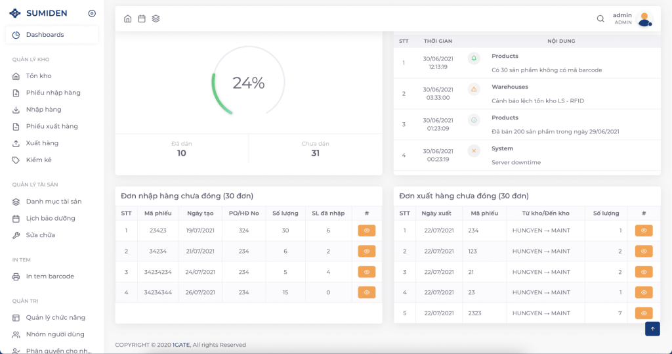Click the orange warning icon for Warehouses
The height and width of the screenshot is (354, 672).
tap(474, 89)
